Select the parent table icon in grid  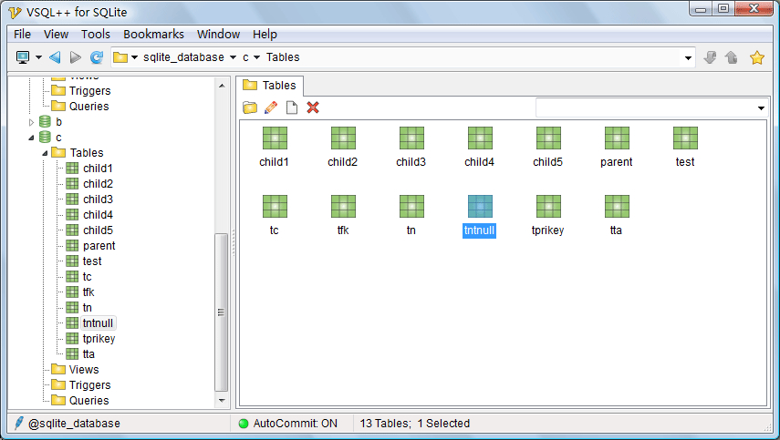coord(617,138)
